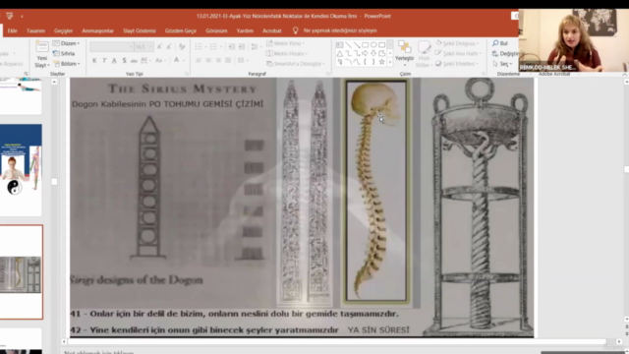Select the text box shape icon
The width and height of the screenshot is (629, 354).
click(340, 44)
